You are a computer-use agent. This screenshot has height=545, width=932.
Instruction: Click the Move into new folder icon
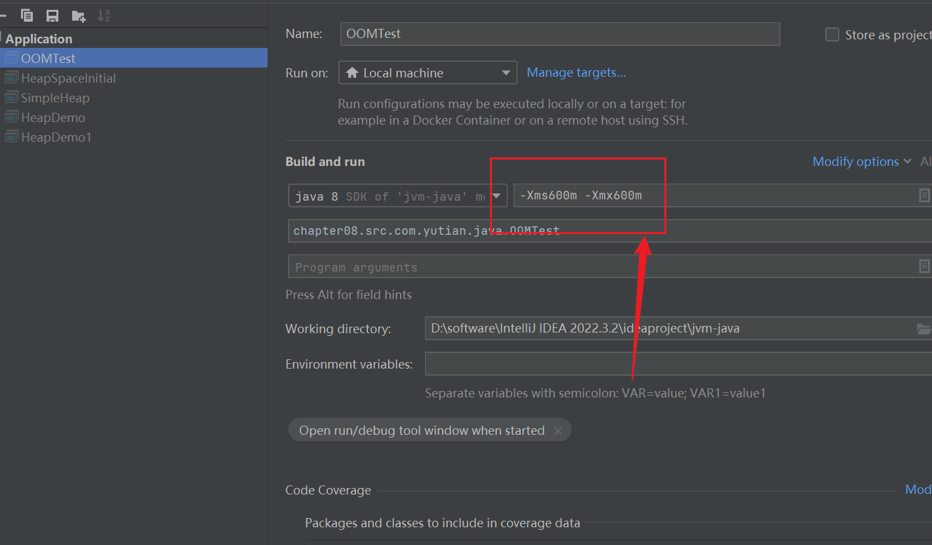pos(79,16)
